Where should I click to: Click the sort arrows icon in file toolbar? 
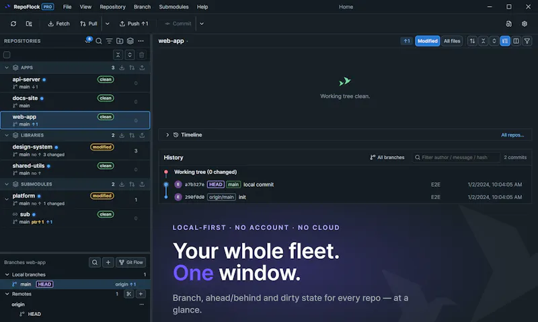click(x=473, y=41)
